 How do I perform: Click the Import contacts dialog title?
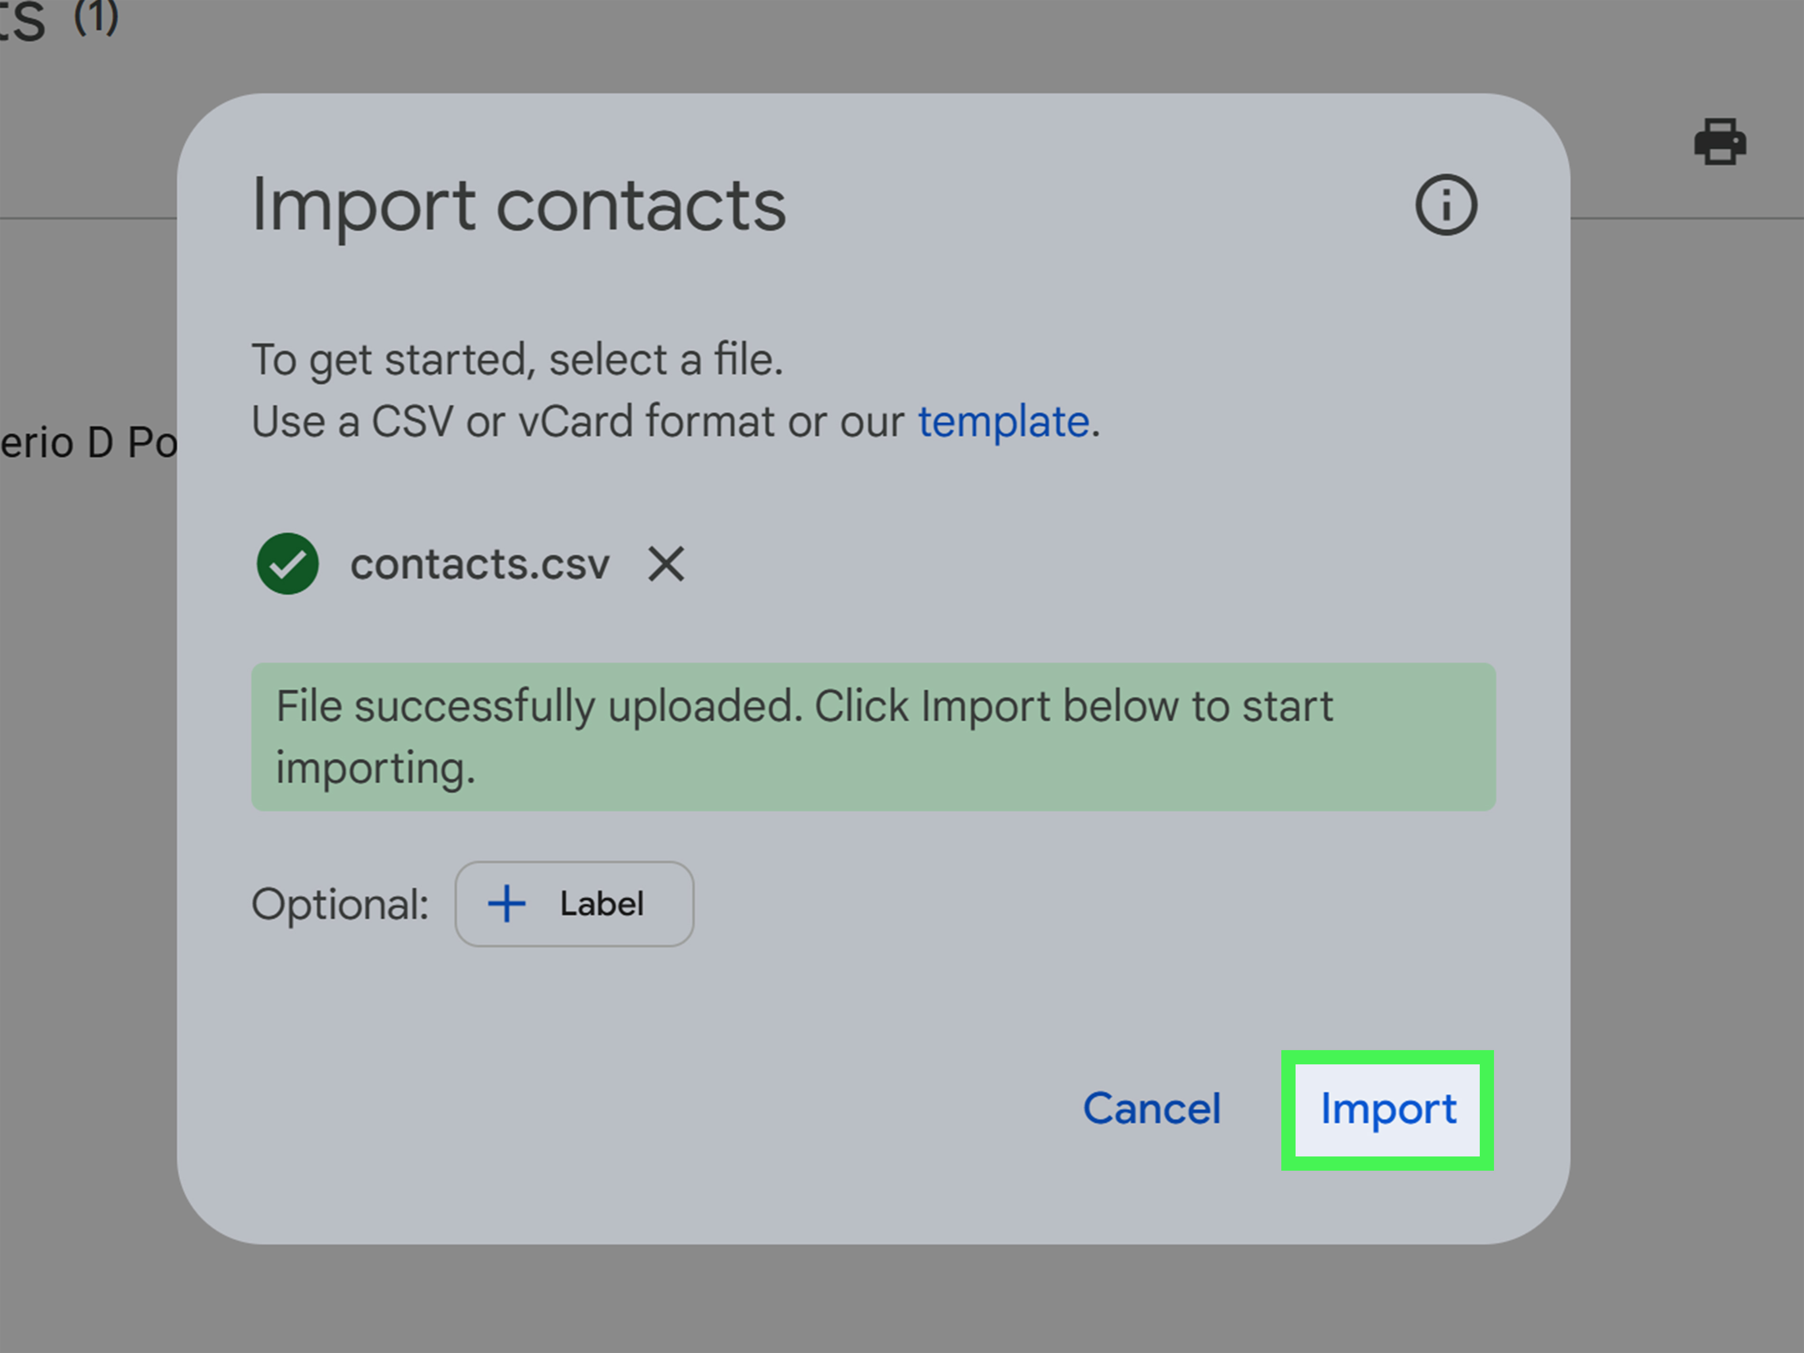coord(519,205)
